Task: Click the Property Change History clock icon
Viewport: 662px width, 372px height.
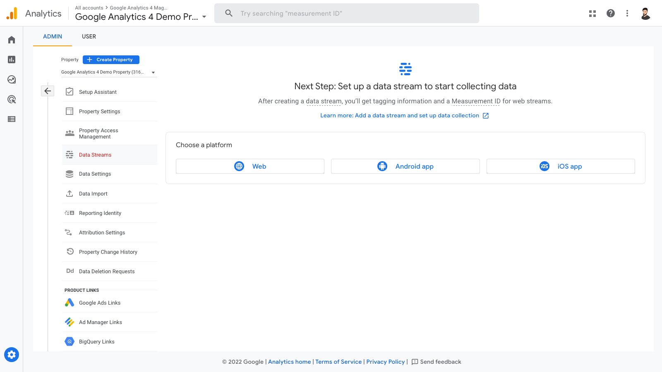Action: tap(70, 251)
